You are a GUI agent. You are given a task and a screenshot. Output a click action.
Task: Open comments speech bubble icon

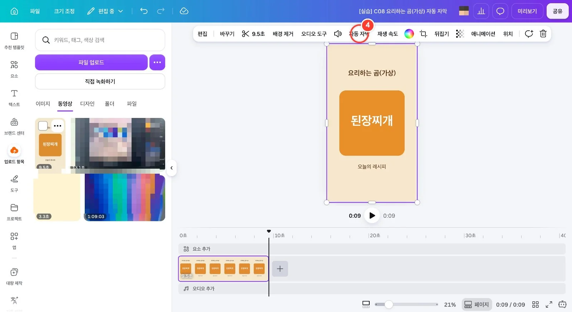(500, 11)
